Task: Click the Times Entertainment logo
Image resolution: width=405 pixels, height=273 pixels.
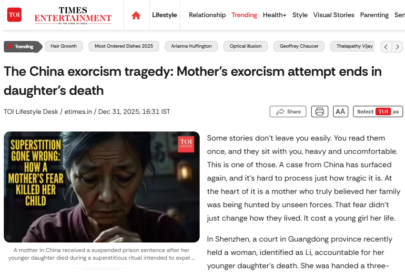Action: 73,15
